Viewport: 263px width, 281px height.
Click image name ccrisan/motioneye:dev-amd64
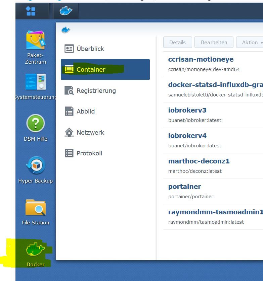coord(204,69)
